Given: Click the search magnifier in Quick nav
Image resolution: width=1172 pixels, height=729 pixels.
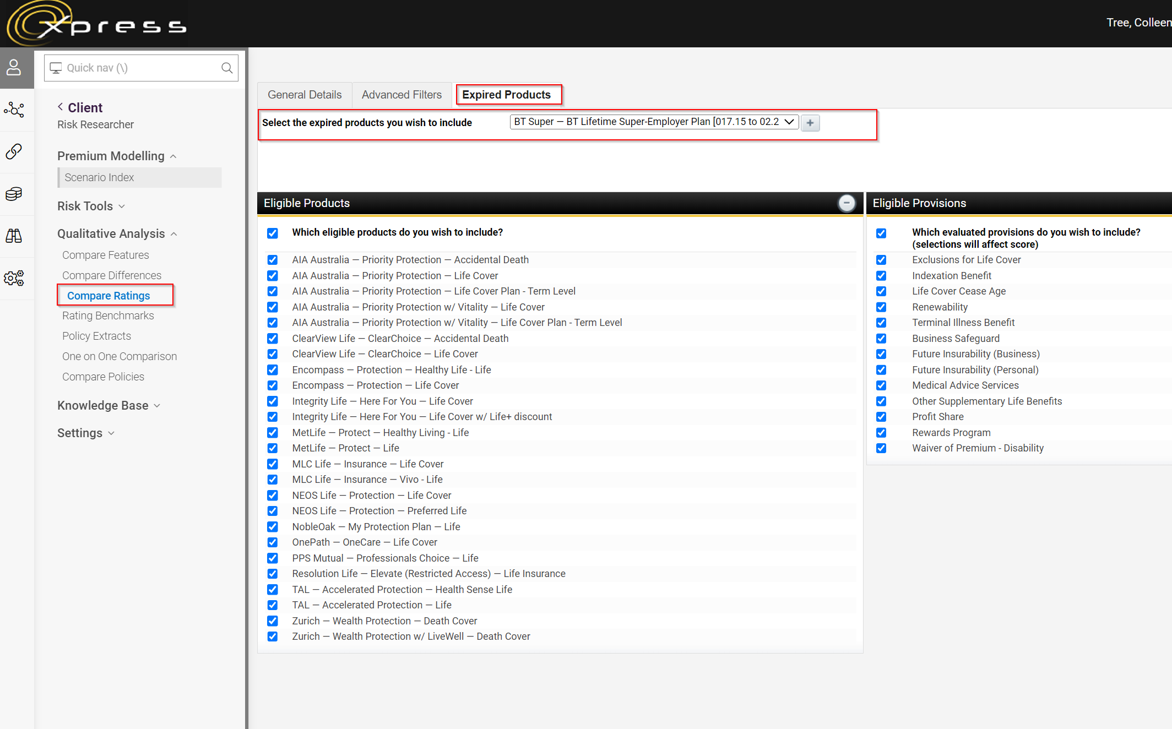Looking at the screenshot, I should 227,68.
